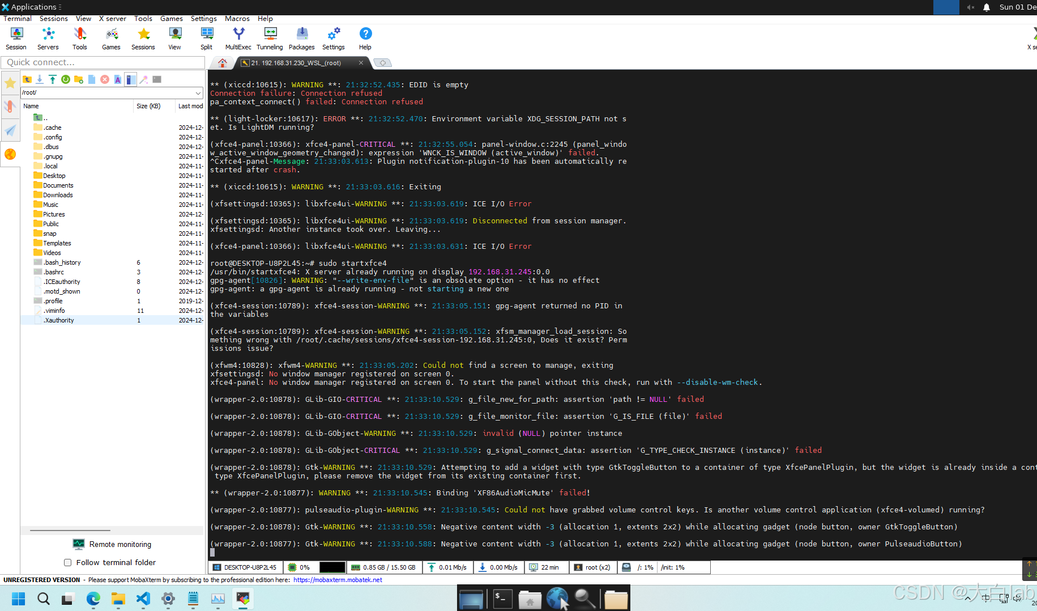Create a new folder in /root/
The image size is (1037, 611).
[x=79, y=79]
